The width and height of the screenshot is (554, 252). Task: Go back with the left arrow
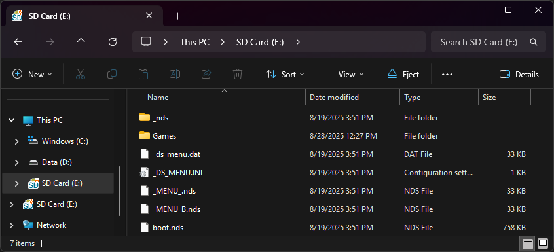(x=18, y=42)
